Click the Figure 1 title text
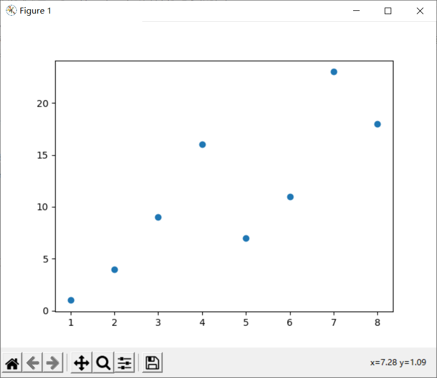The height and width of the screenshot is (378, 437). click(35, 11)
